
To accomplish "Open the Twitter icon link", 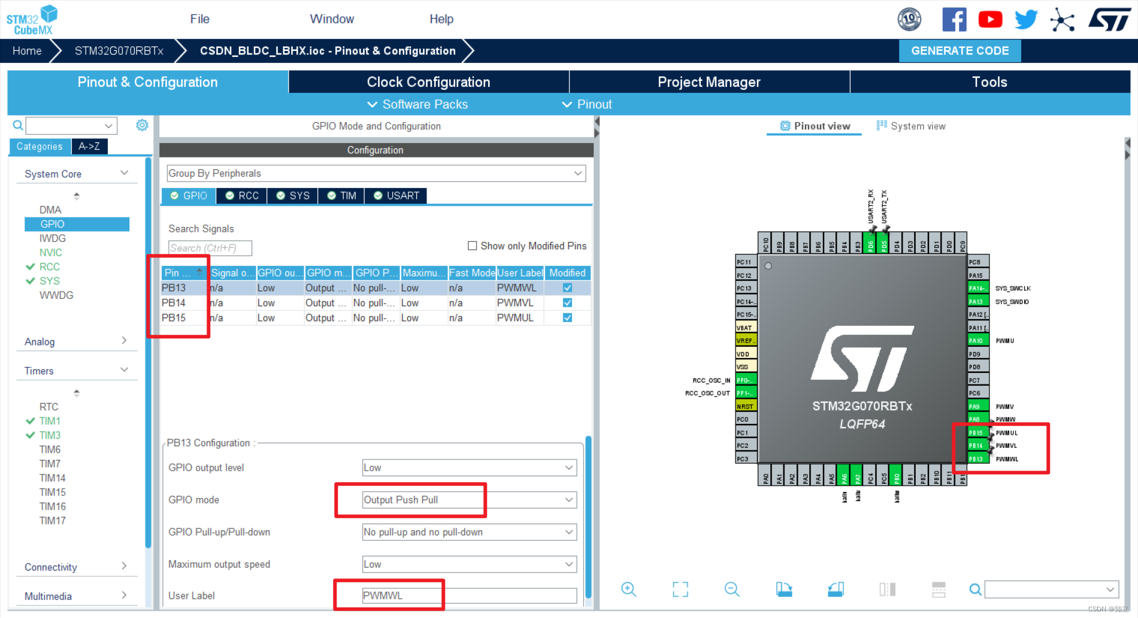I will click(x=1026, y=19).
